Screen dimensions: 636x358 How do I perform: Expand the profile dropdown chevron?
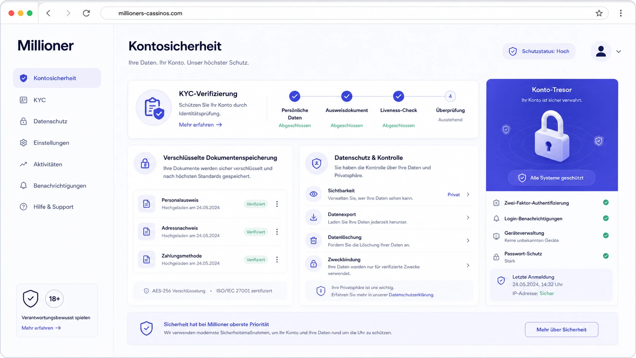tap(619, 52)
